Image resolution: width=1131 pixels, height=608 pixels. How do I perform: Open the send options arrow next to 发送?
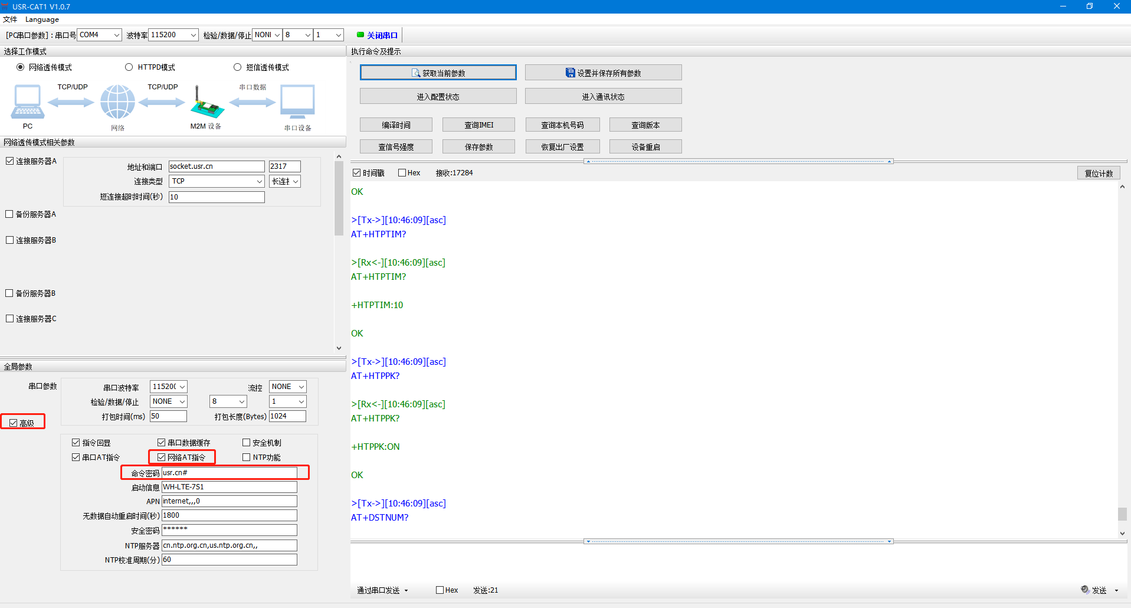[x=1116, y=590]
